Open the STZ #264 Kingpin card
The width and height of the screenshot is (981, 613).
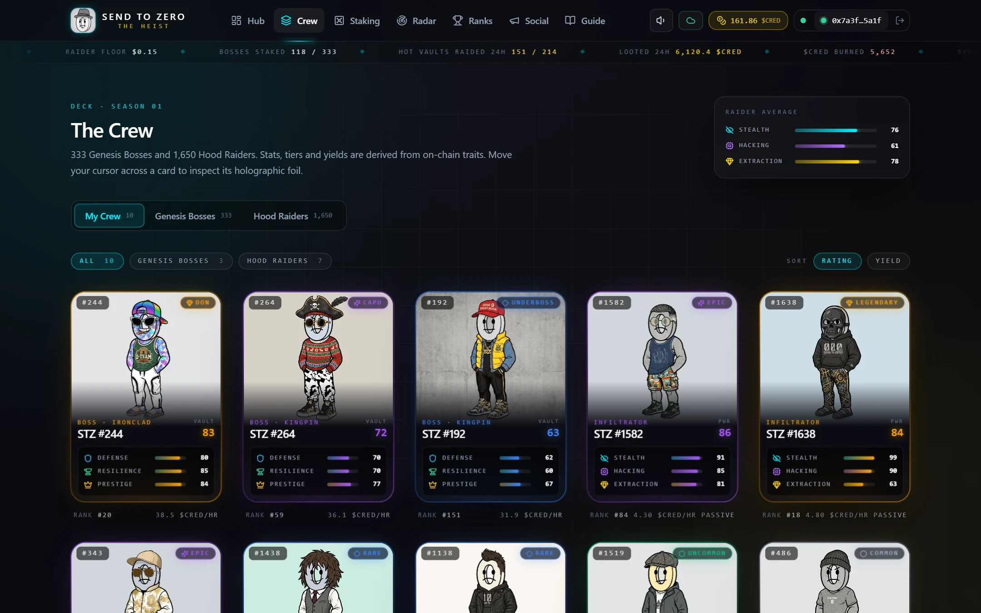(318, 397)
